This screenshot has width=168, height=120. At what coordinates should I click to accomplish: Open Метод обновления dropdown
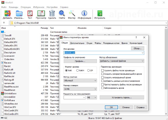pos(122,61)
